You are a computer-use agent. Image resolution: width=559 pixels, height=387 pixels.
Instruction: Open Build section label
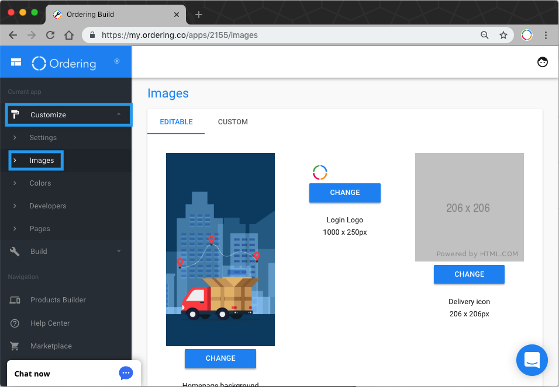point(39,252)
